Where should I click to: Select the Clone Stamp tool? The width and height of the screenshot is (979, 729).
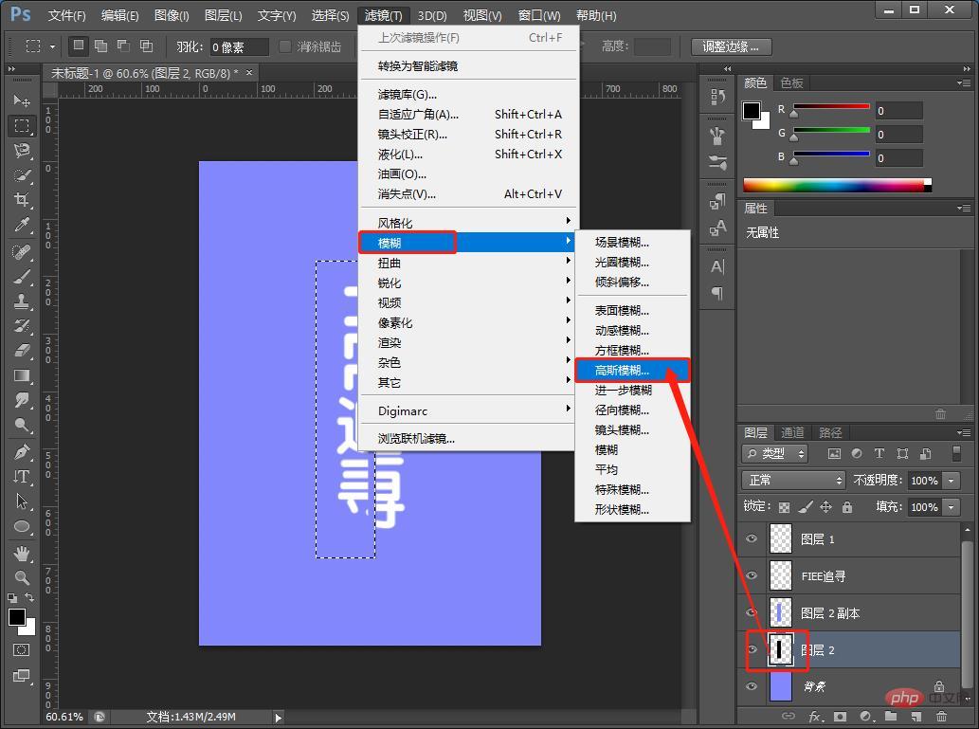coord(22,301)
